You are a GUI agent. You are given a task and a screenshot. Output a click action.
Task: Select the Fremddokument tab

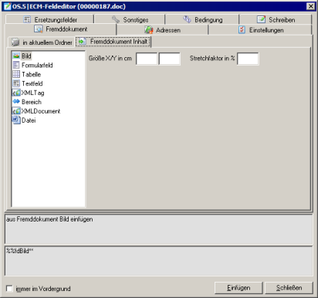pos(61,29)
